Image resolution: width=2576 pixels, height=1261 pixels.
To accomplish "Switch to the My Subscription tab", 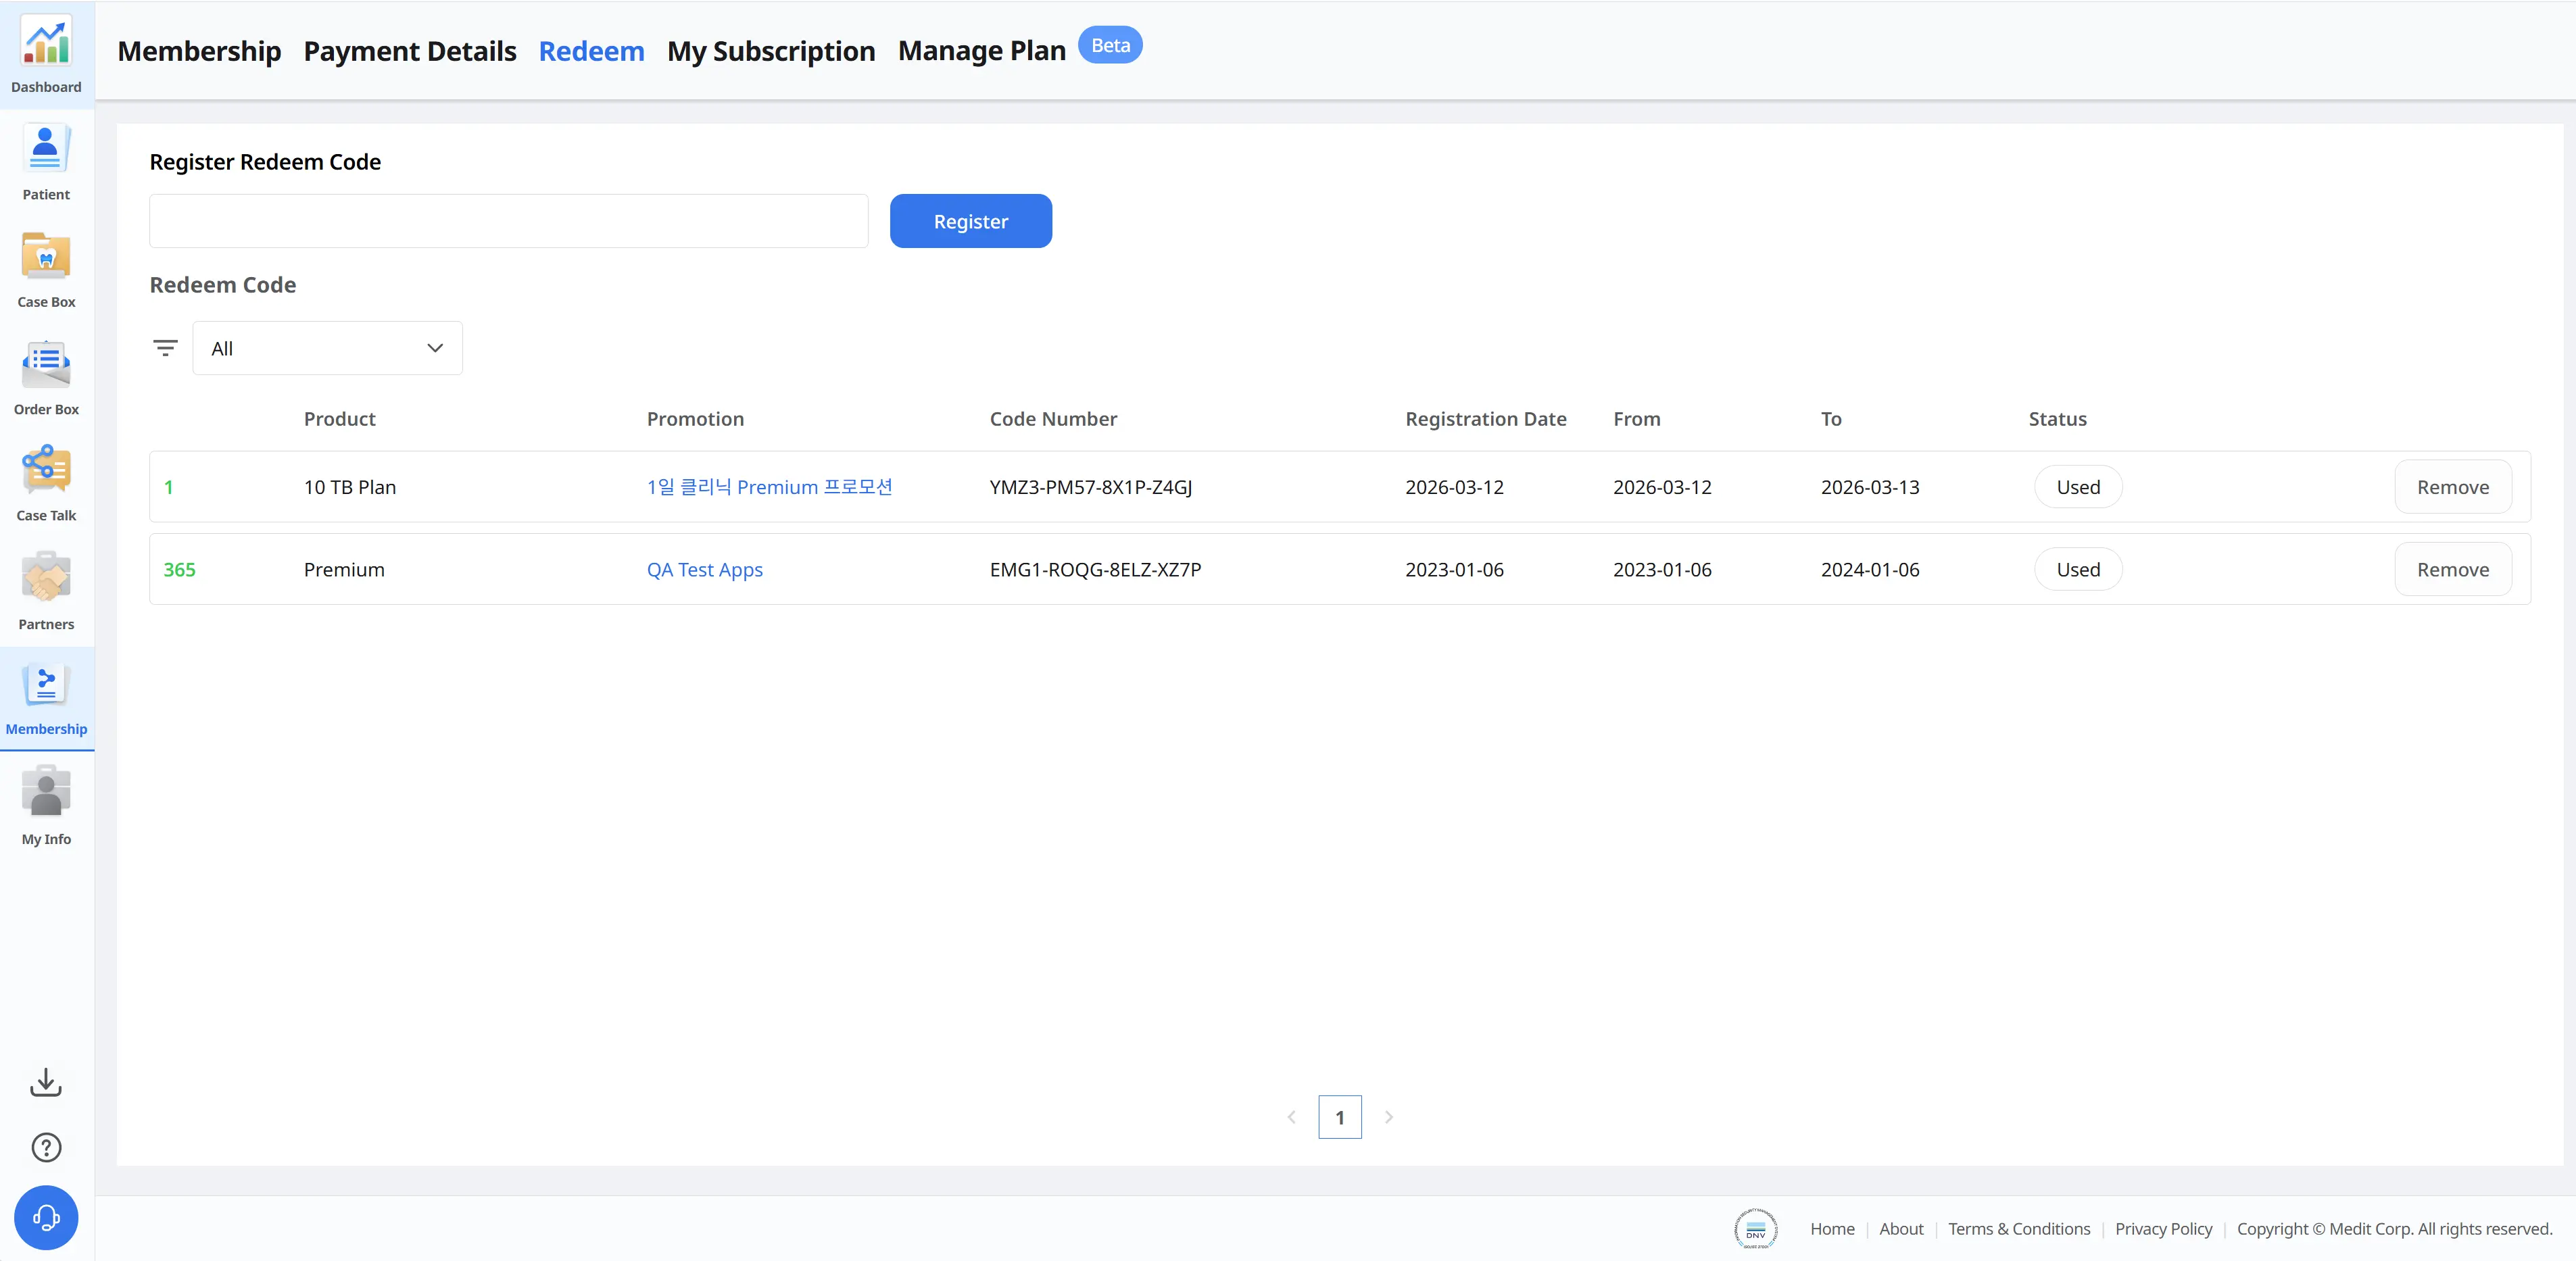I will (771, 51).
